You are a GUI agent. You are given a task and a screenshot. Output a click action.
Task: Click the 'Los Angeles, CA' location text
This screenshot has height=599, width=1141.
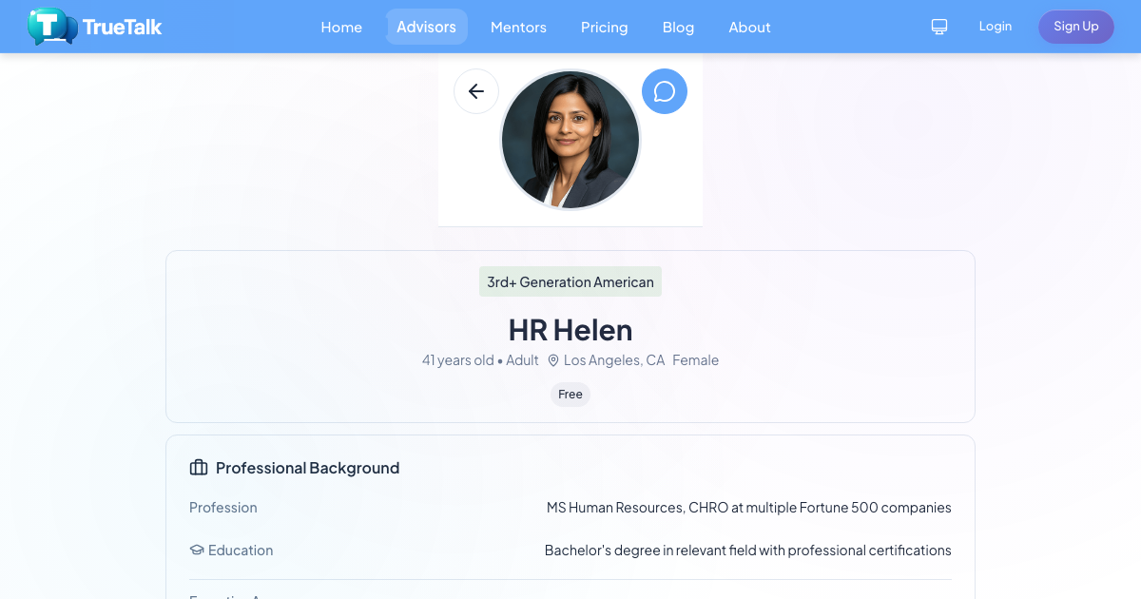click(x=614, y=360)
